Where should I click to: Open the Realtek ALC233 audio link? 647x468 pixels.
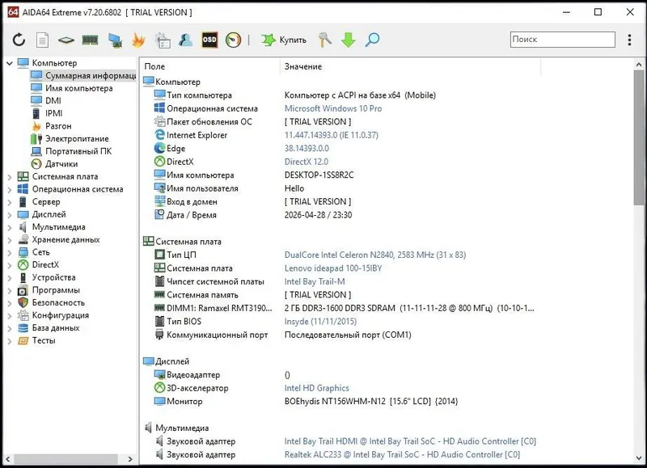click(x=402, y=454)
